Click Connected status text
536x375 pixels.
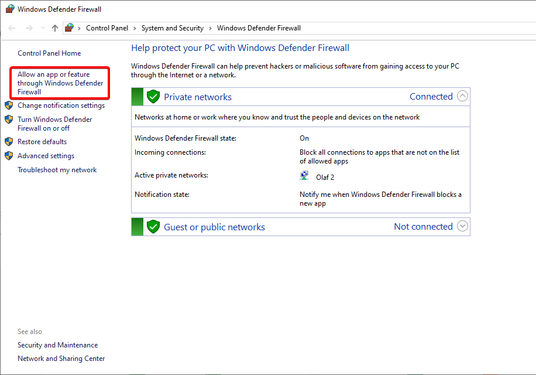point(431,97)
